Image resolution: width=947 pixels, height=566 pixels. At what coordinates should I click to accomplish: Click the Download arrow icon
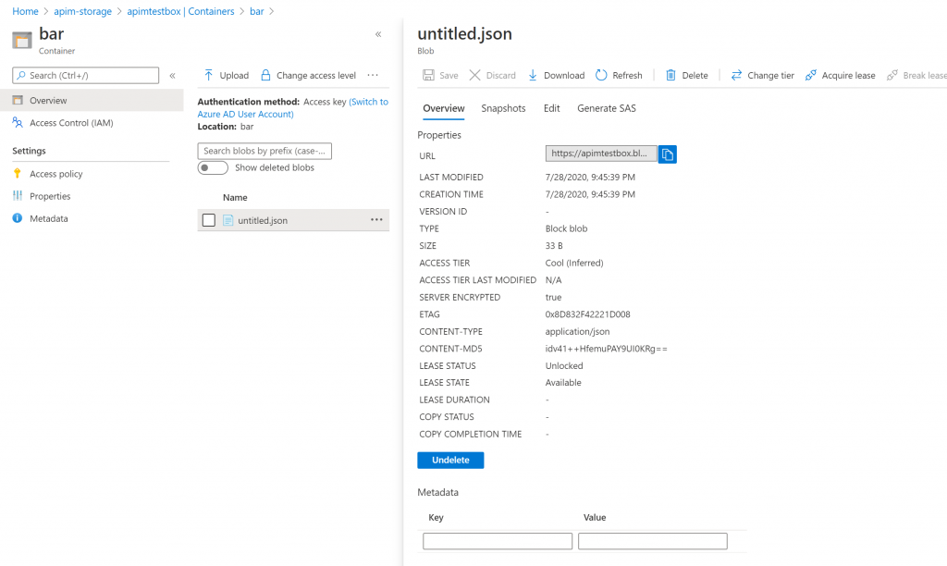tap(533, 75)
